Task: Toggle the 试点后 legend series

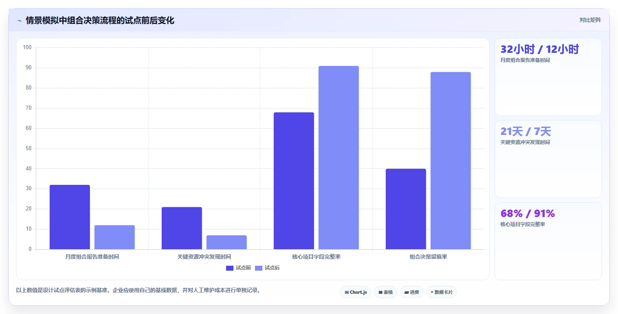Action: click(267, 268)
